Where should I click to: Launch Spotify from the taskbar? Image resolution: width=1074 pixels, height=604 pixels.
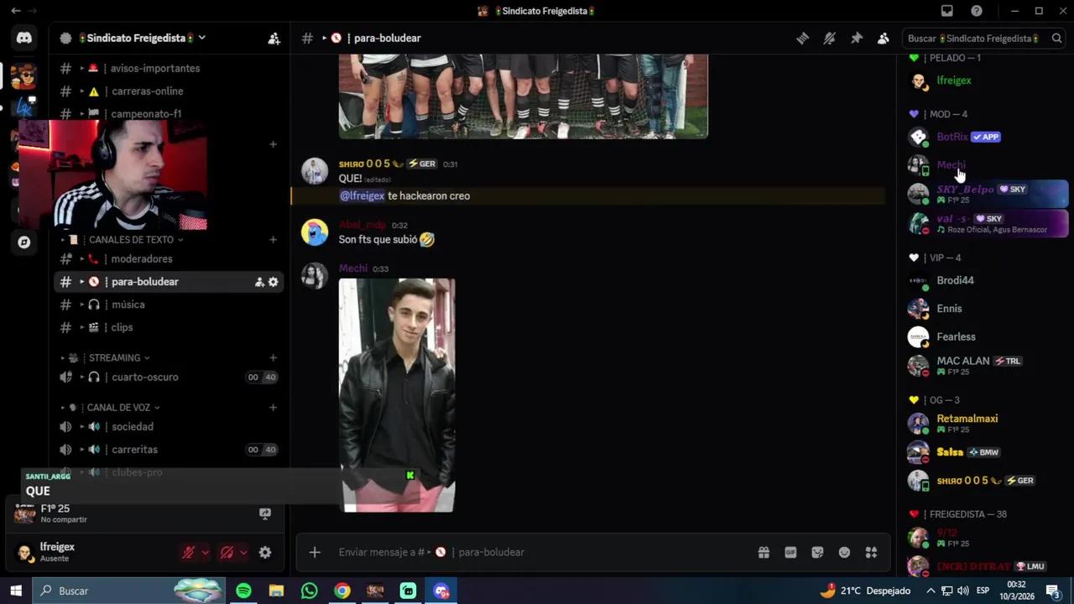click(243, 591)
